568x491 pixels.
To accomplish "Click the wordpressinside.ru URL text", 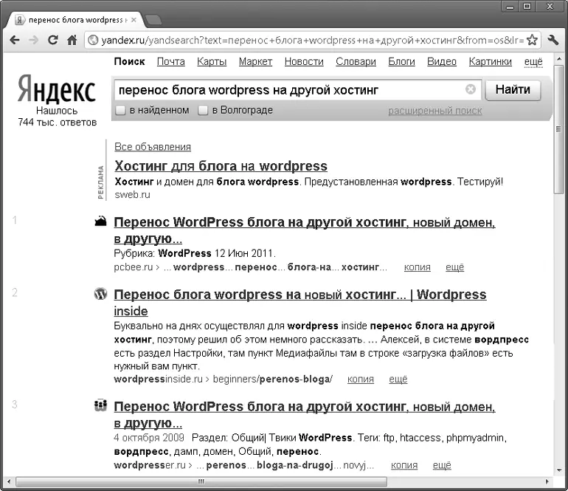I will pyautogui.click(x=223, y=380).
